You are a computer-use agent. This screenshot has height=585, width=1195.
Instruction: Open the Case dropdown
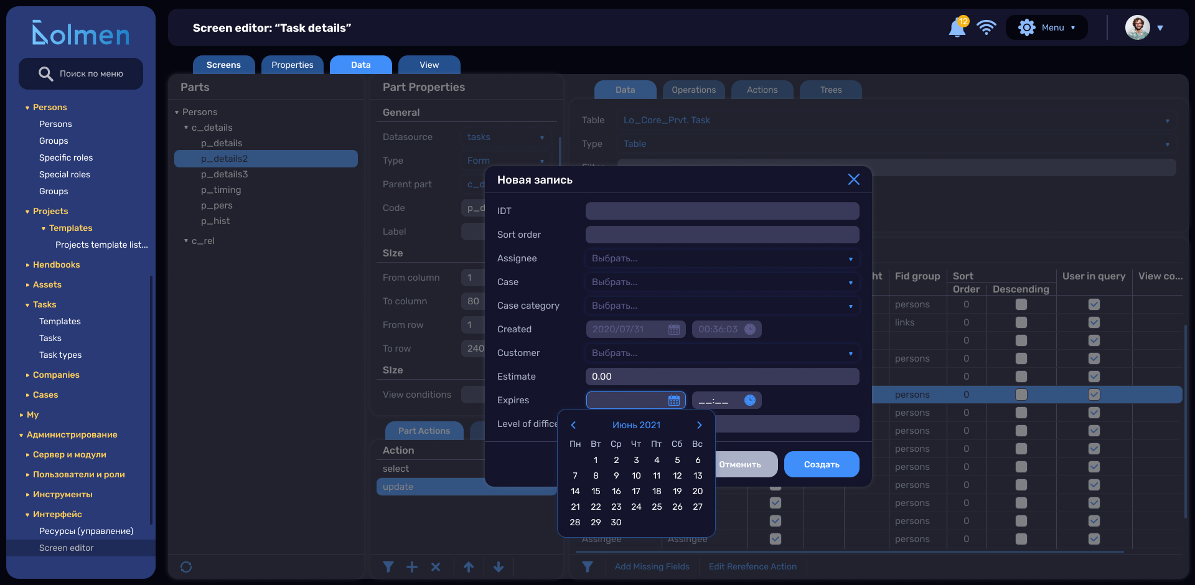tap(722, 282)
